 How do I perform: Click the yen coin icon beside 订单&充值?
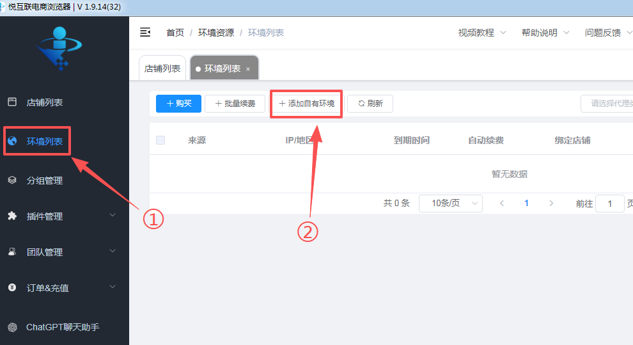point(12,287)
